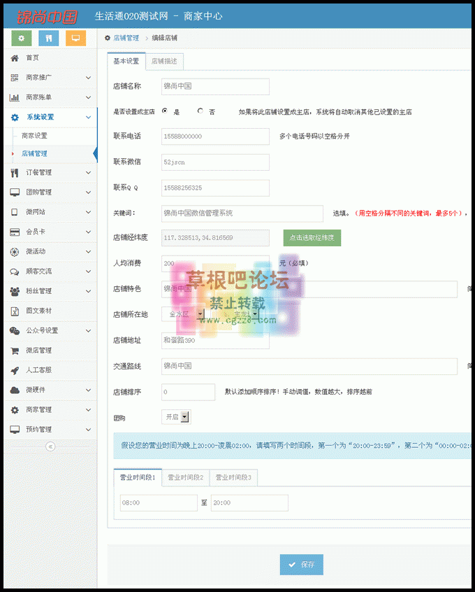Click the 关键词 input field
Image resolution: width=475 pixels, height=592 pixels.
242,213
